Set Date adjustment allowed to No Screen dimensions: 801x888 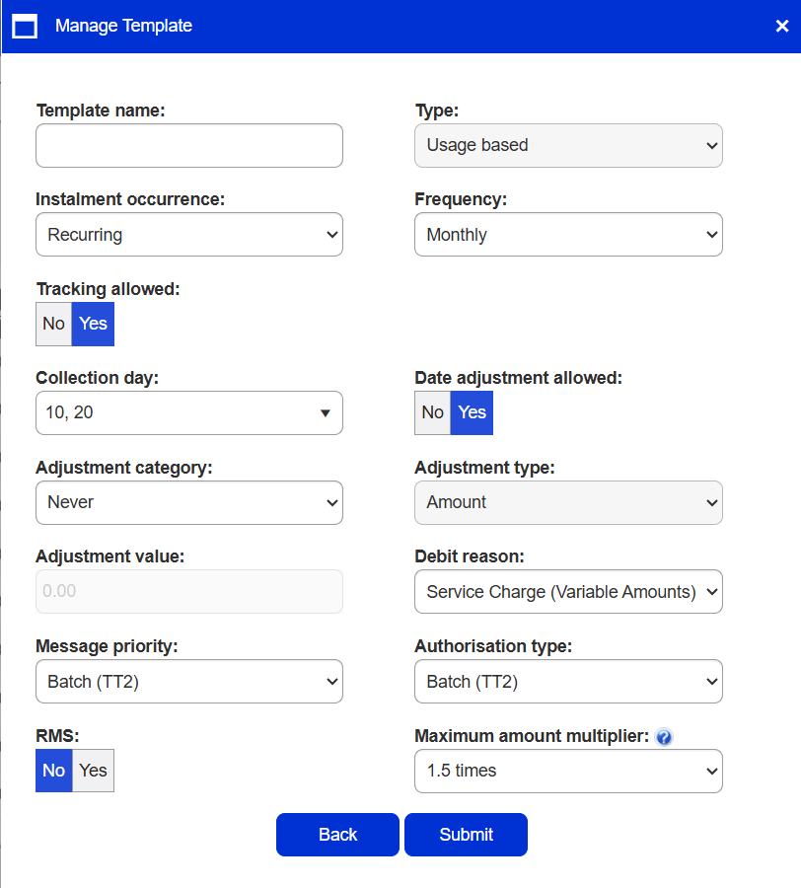(432, 412)
